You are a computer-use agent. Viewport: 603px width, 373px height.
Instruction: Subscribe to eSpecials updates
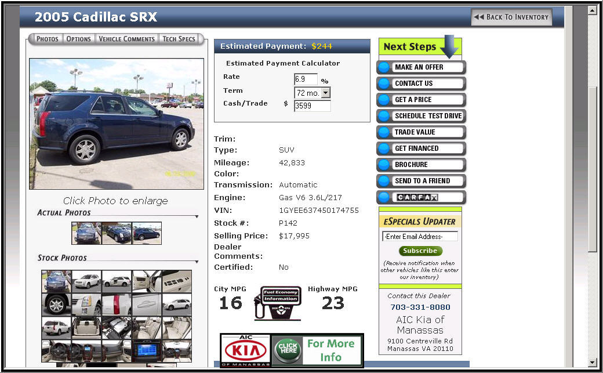click(420, 251)
